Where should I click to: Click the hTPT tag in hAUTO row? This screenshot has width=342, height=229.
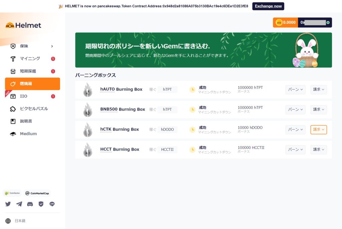coord(167,89)
